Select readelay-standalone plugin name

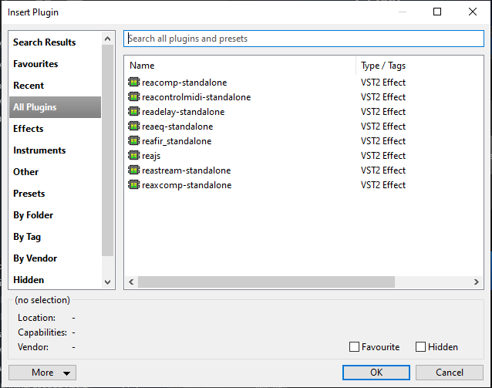184,112
